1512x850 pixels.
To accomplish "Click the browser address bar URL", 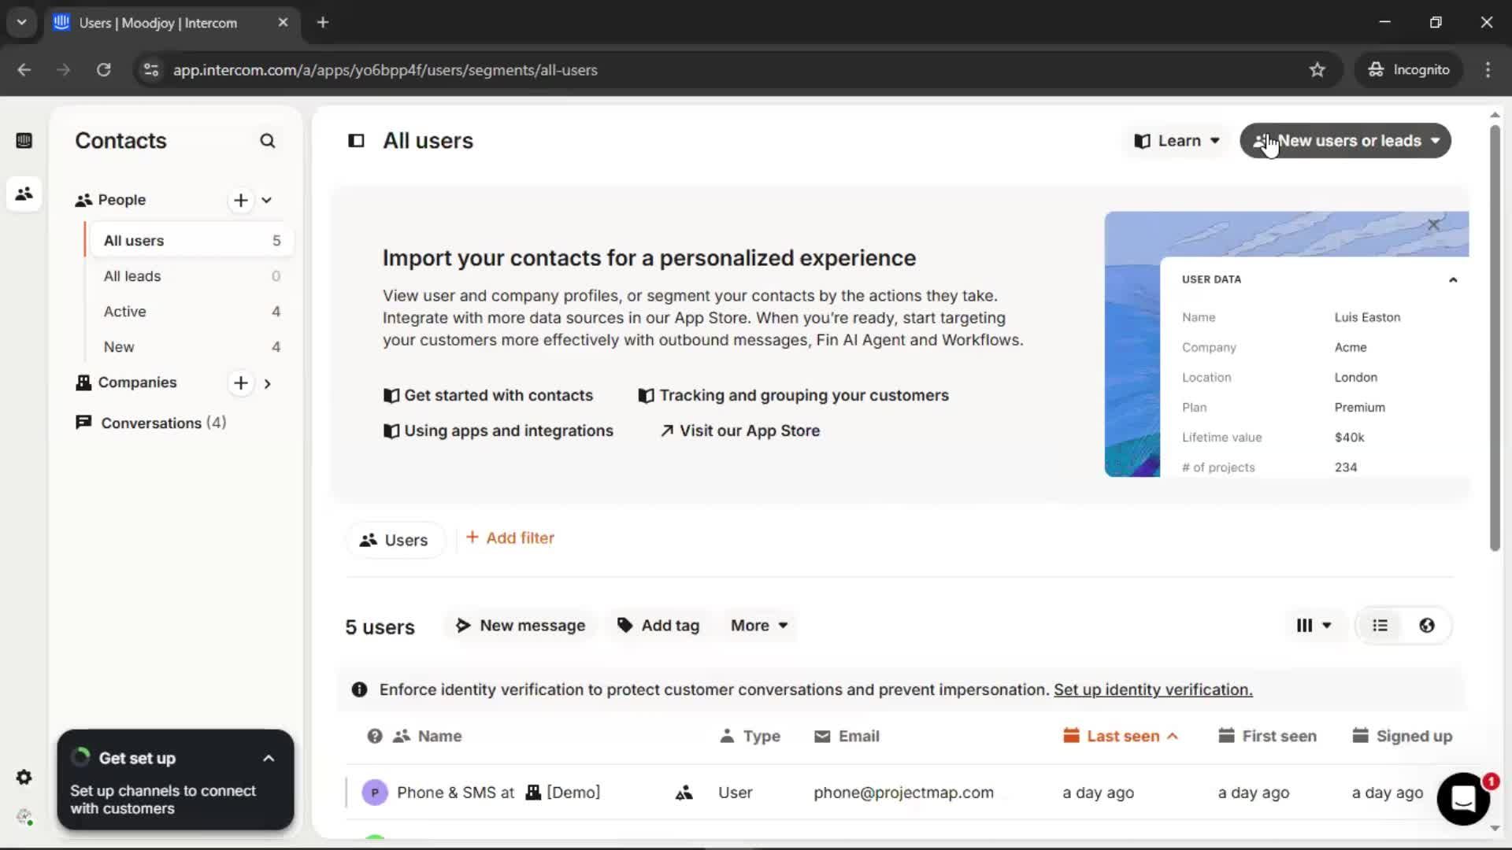I will tap(385, 70).
